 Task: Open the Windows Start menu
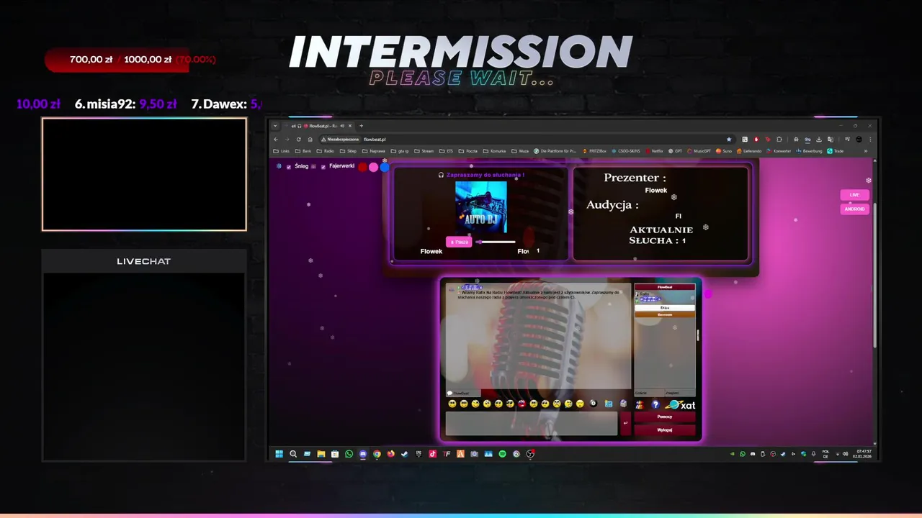(279, 454)
